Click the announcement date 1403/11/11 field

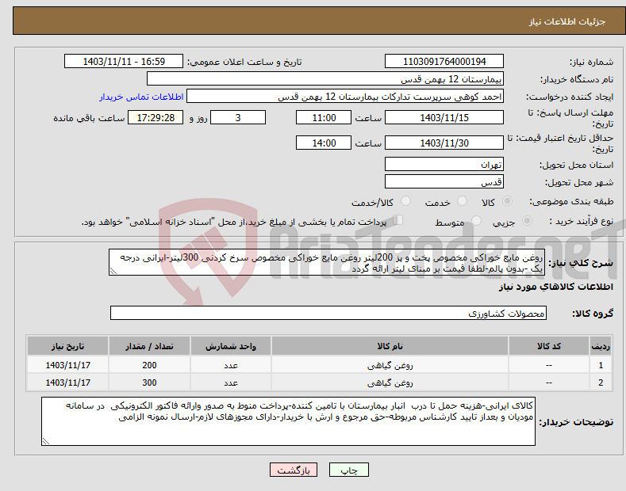[x=123, y=62]
